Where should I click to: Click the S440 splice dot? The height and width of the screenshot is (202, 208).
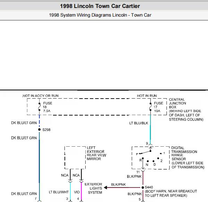[x=143, y=187]
